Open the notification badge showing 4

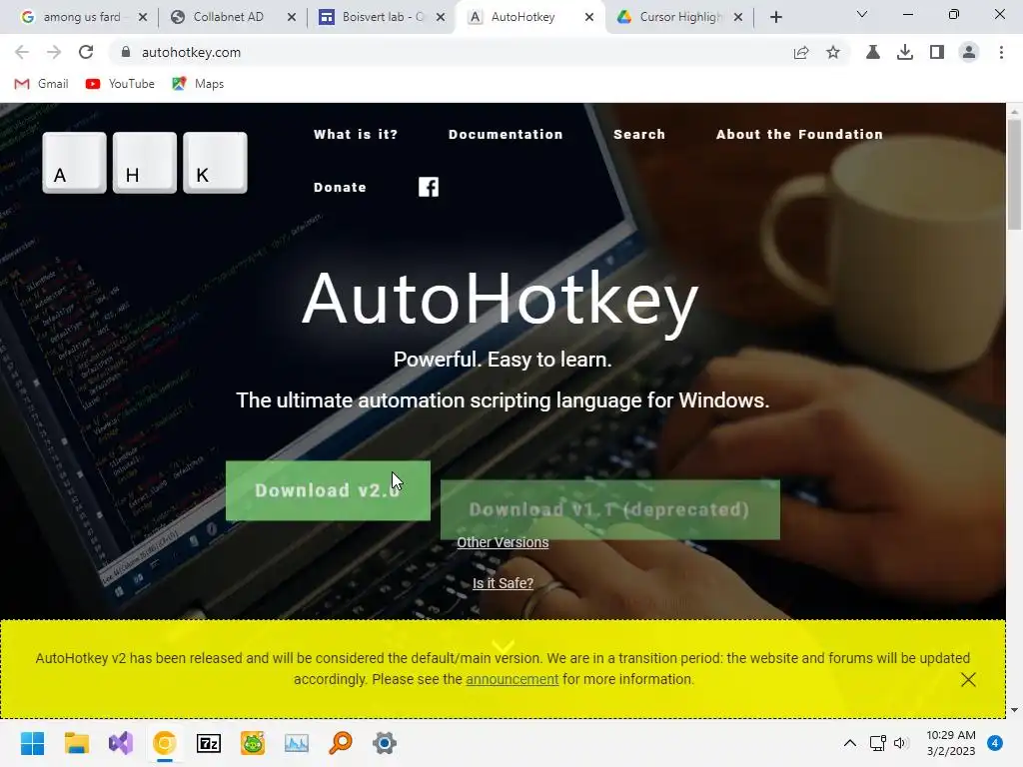(994, 743)
